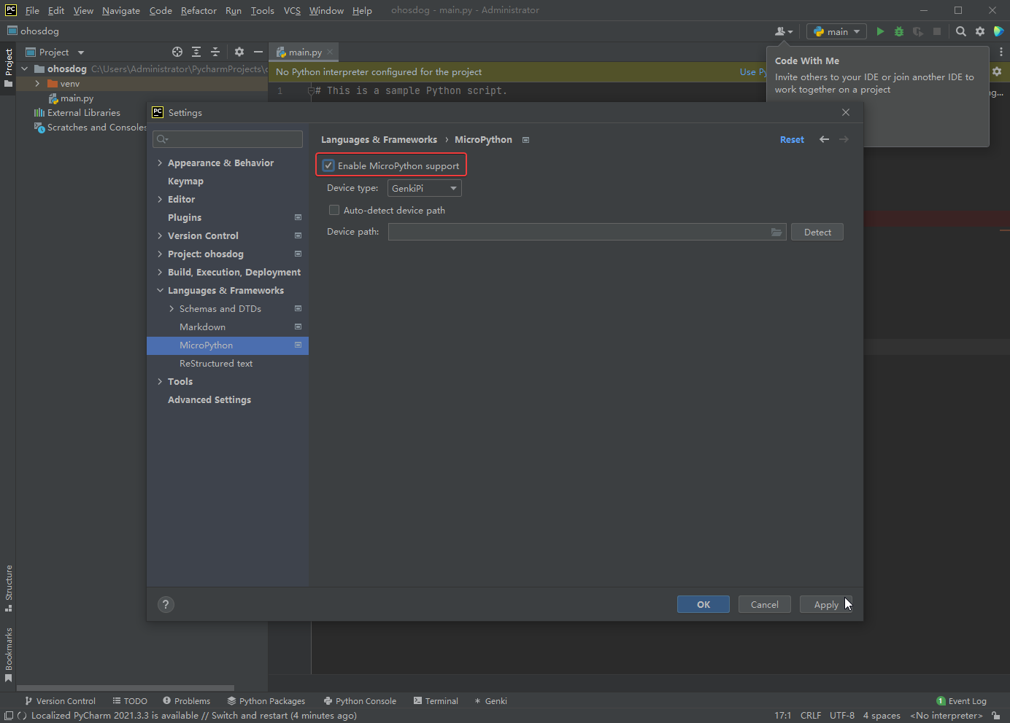Start debugging with the bug icon
The height and width of the screenshot is (723, 1010).
(899, 31)
